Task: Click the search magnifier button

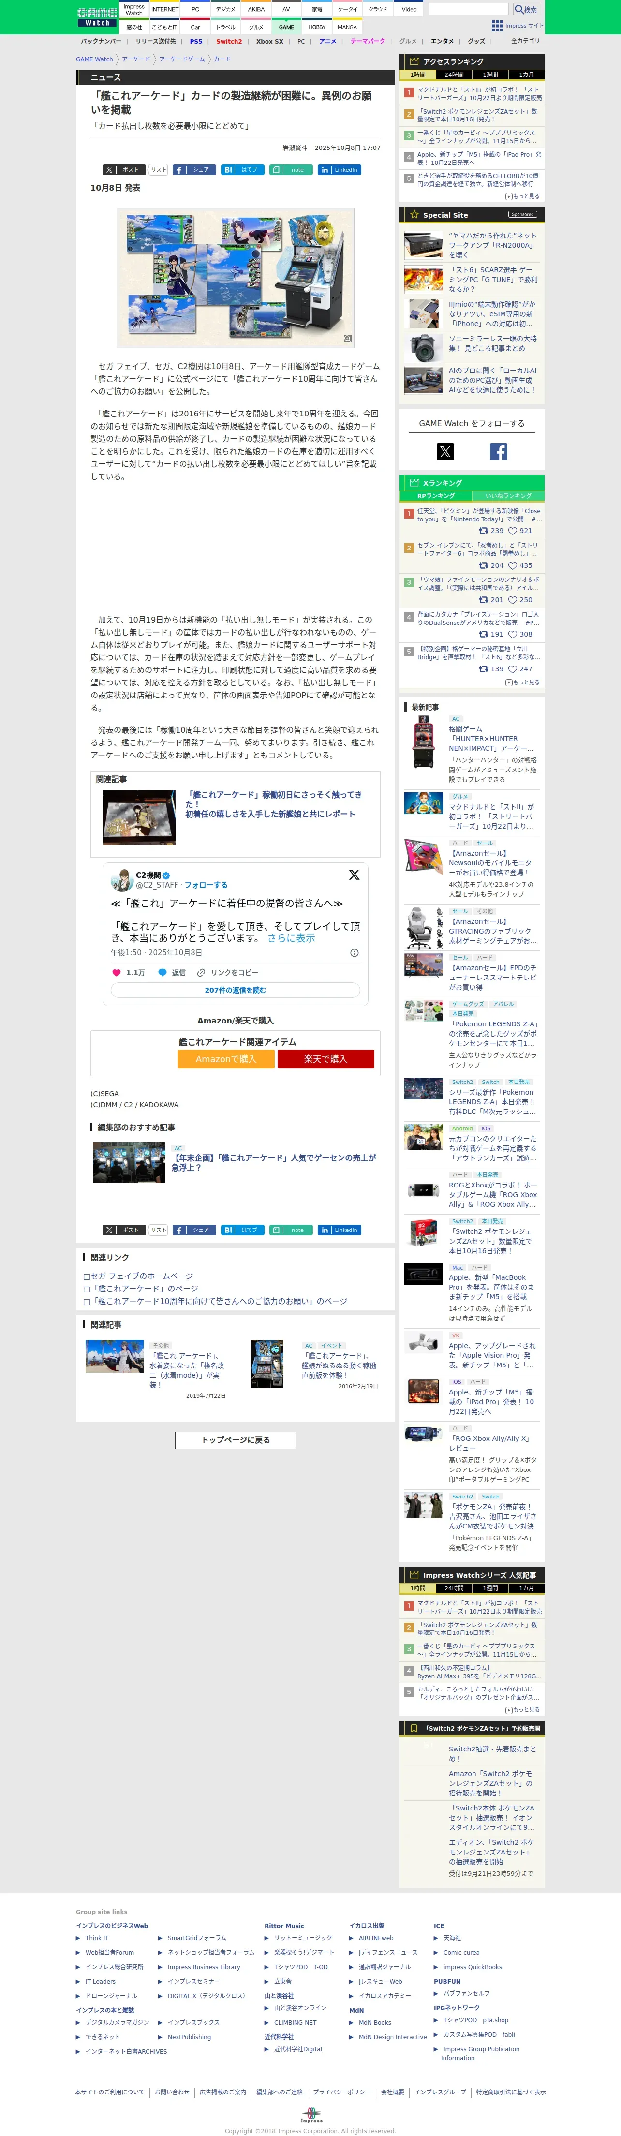Action: (526, 9)
